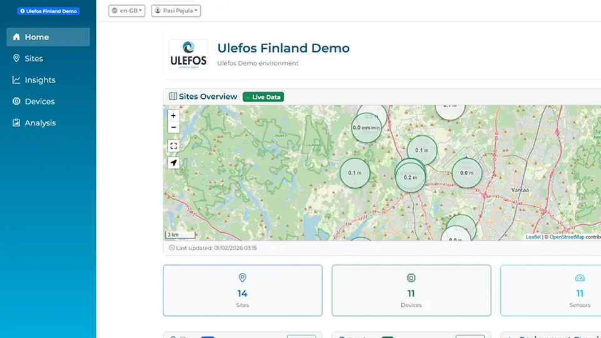Click the user avatar icon next to Pasi Pajula
The image size is (601, 338).
pyautogui.click(x=158, y=11)
